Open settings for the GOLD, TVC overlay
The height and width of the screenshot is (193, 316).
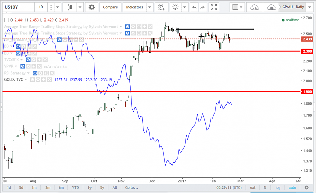click(38, 80)
